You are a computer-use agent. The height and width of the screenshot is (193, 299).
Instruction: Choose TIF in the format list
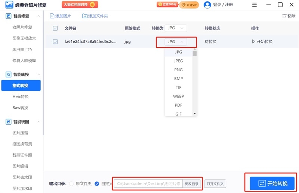click(179, 88)
